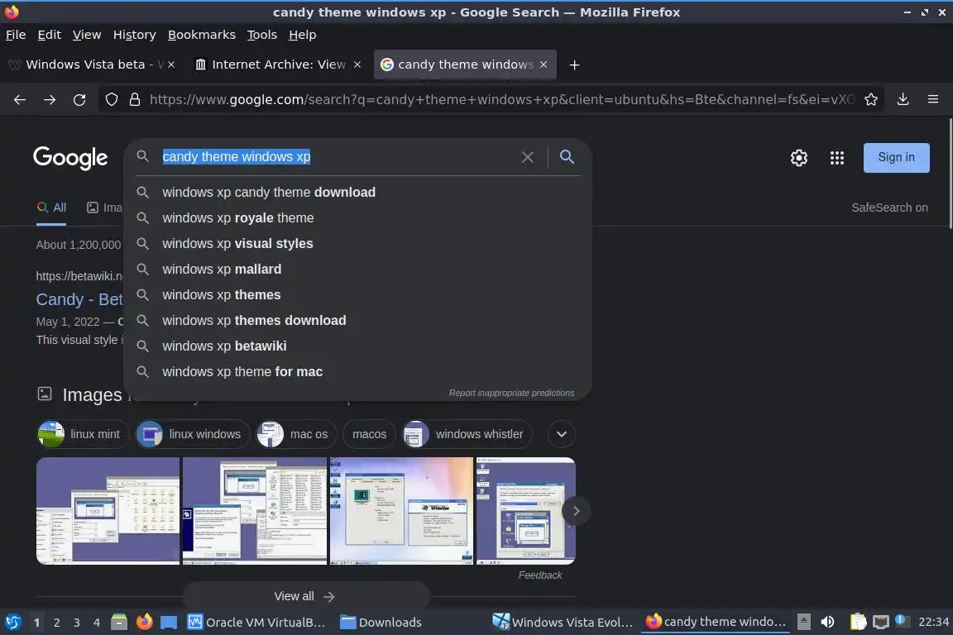This screenshot has height=635, width=953.
Task: Open removable media tray icon
Action: point(803,623)
